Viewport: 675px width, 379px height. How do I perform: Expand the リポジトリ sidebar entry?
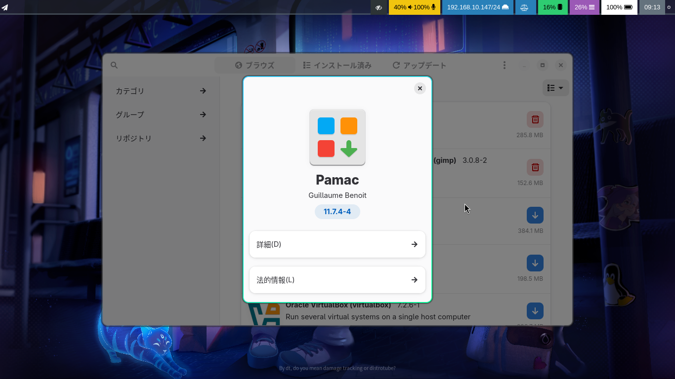(161, 138)
